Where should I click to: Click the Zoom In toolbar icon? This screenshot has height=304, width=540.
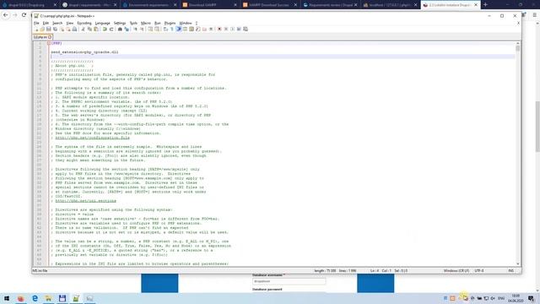[x=135, y=30]
